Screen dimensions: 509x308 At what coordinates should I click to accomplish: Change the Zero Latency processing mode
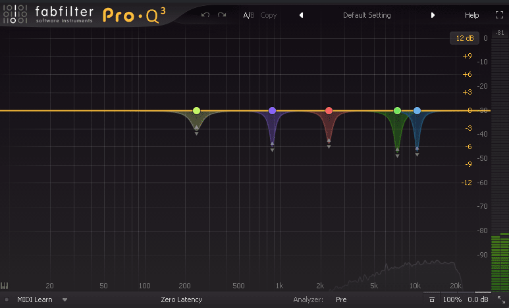pyautogui.click(x=182, y=299)
